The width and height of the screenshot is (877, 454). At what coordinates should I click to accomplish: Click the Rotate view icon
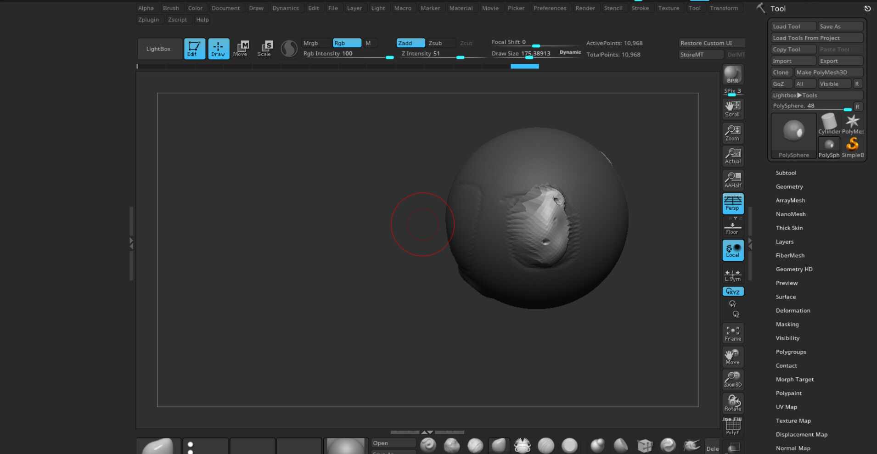(732, 403)
